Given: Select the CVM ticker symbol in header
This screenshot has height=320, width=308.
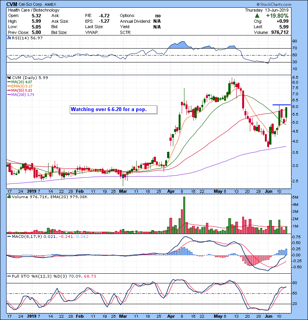Looking at the screenshot, I should (12, 4).
